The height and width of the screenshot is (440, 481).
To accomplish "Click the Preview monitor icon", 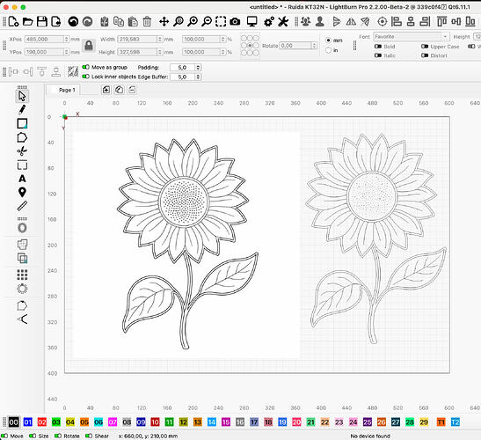I will (251, 21).
